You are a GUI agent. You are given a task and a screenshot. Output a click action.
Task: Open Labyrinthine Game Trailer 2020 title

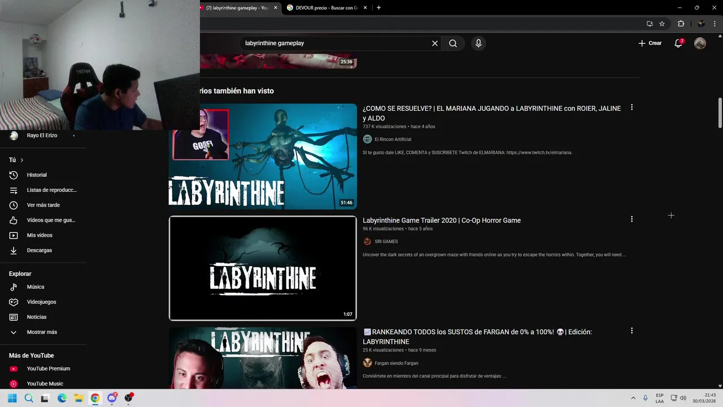click(x=442, y=220)
